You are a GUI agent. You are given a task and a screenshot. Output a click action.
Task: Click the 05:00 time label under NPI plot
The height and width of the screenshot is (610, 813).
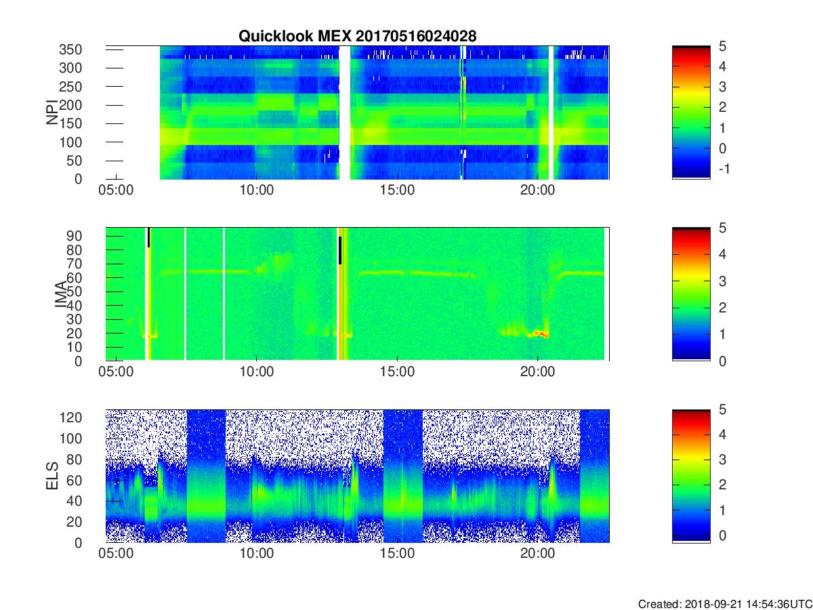tap(117, 190)
